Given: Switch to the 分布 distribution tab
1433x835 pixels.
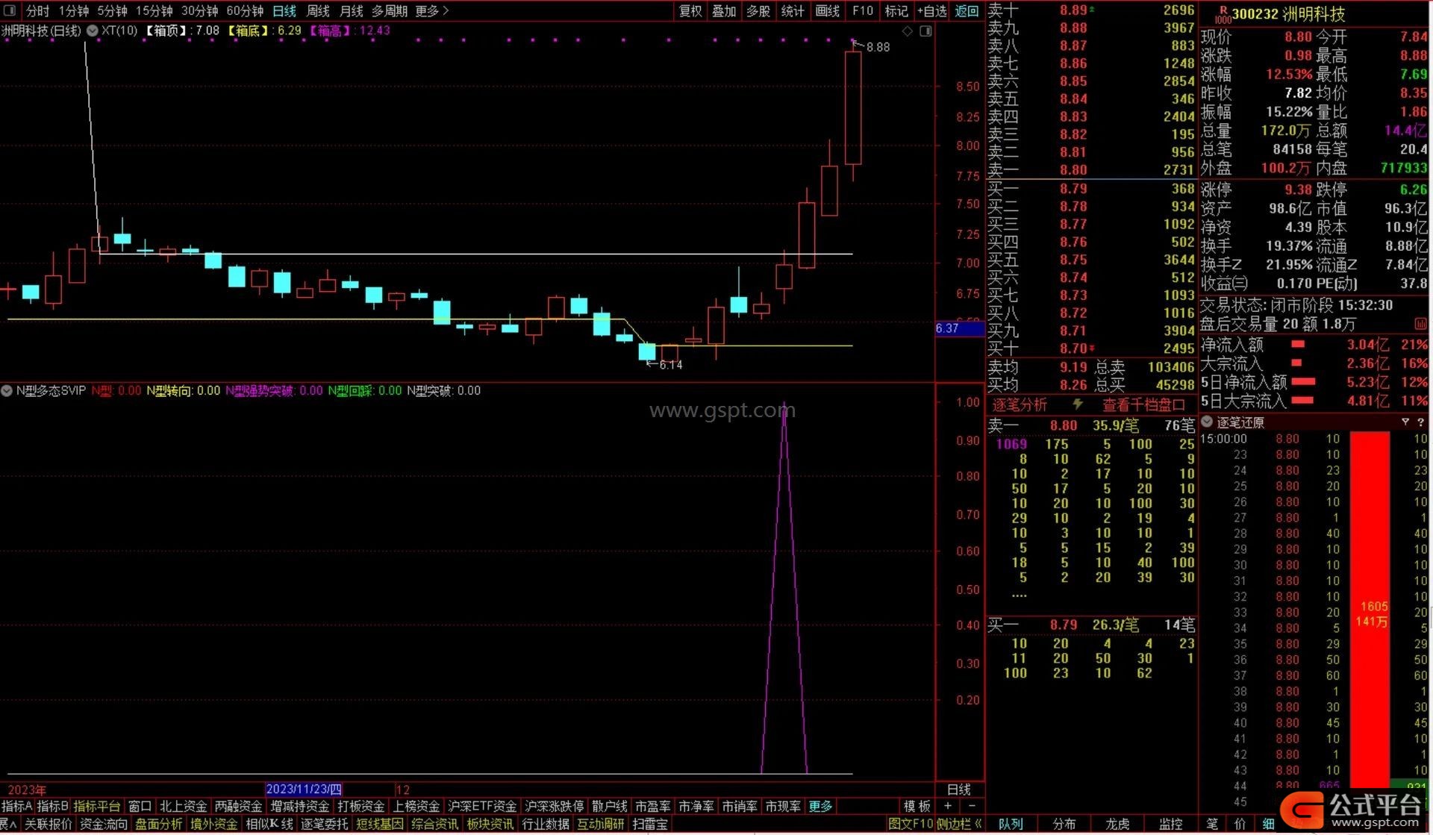Looking at the screenshot, I should click(x=1064, y=825).
